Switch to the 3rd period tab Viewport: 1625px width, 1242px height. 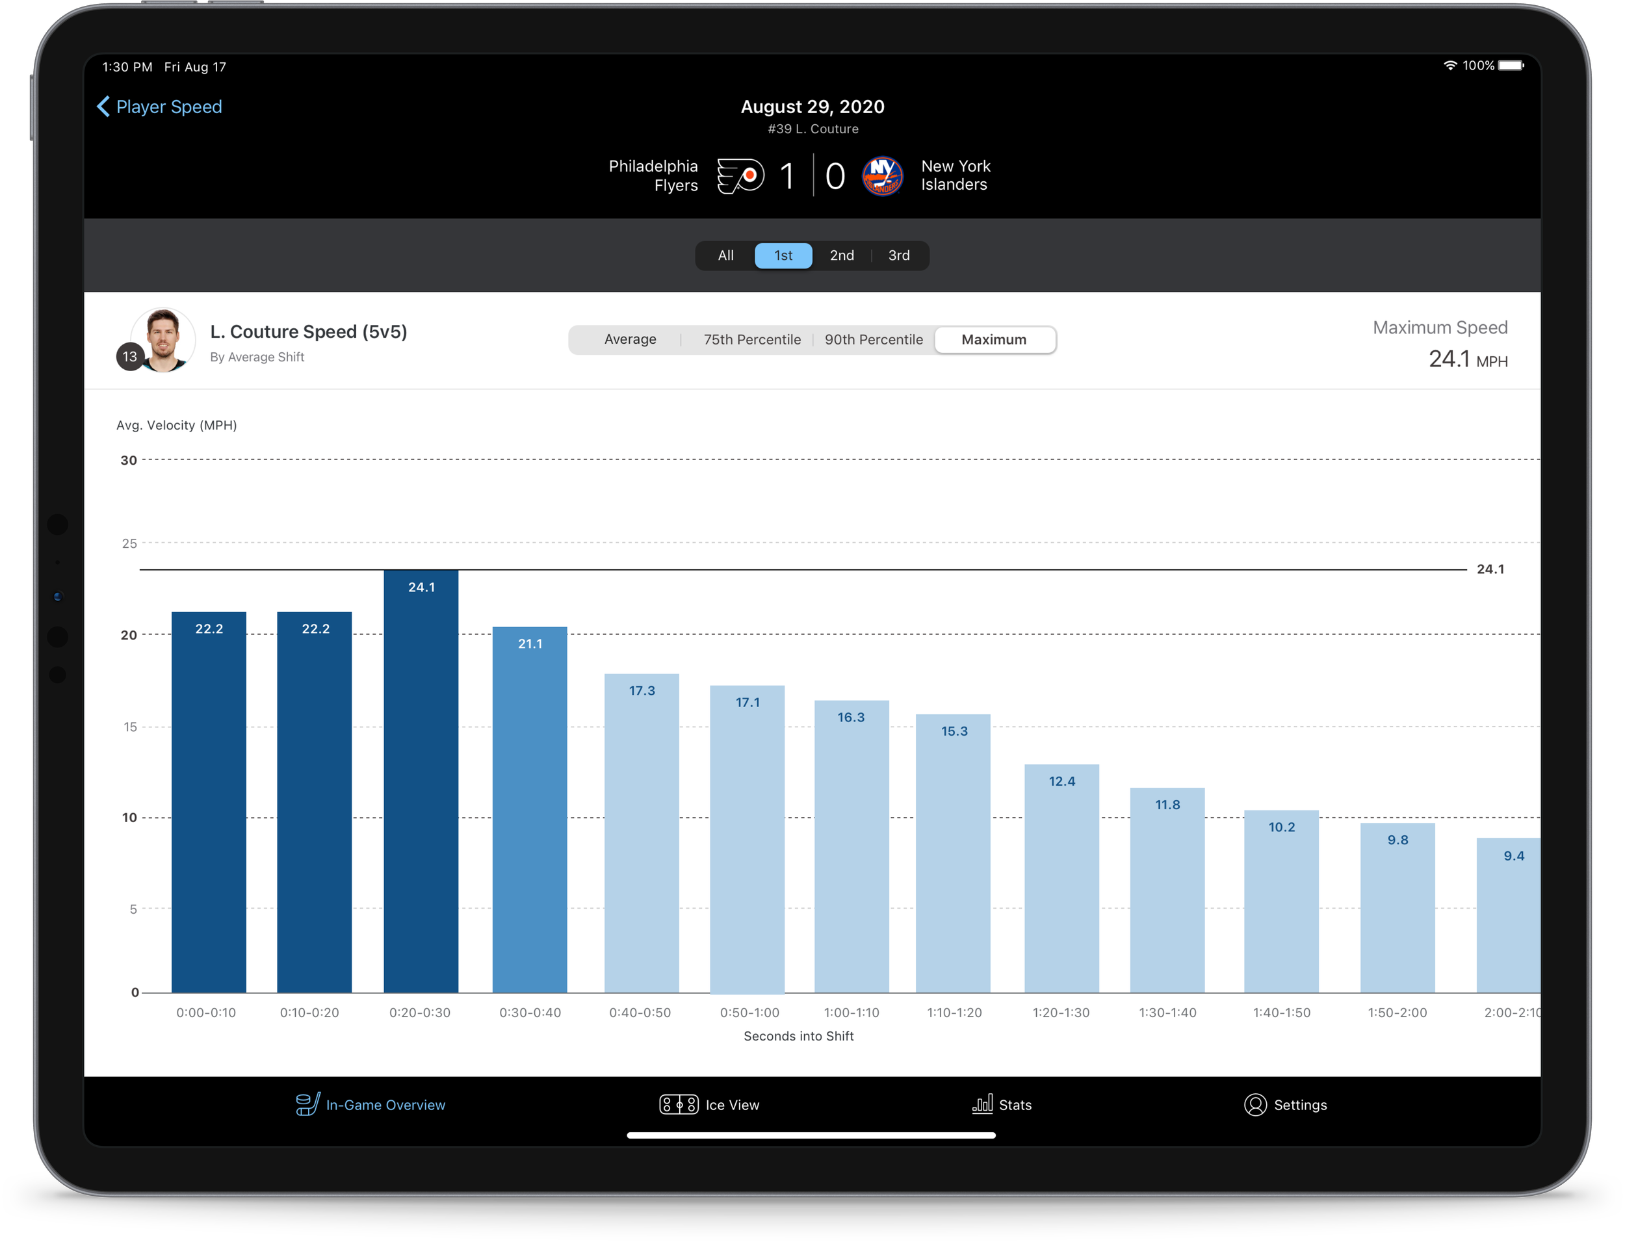tap(898, 255)
